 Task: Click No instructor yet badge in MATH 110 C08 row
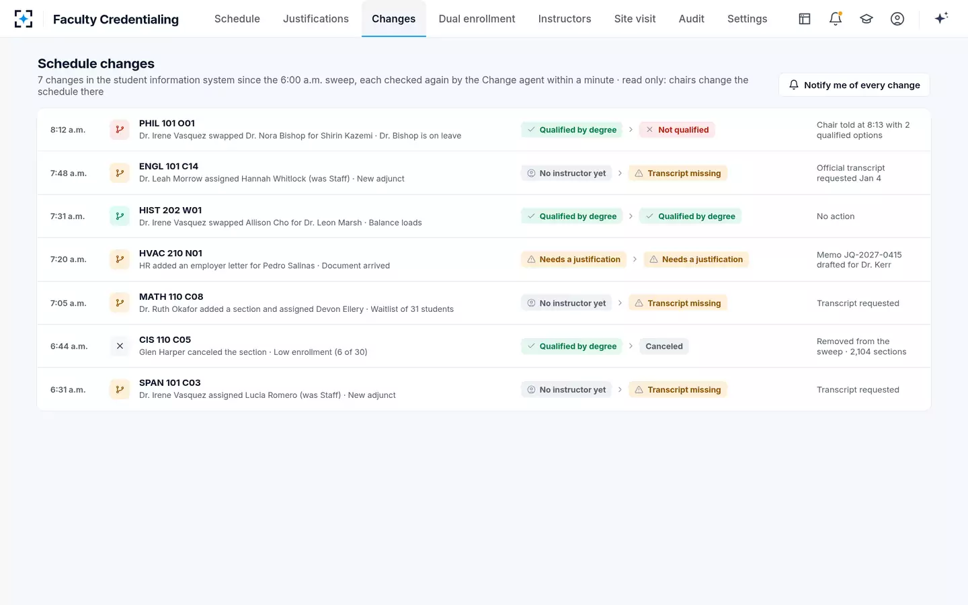point(566,303)
